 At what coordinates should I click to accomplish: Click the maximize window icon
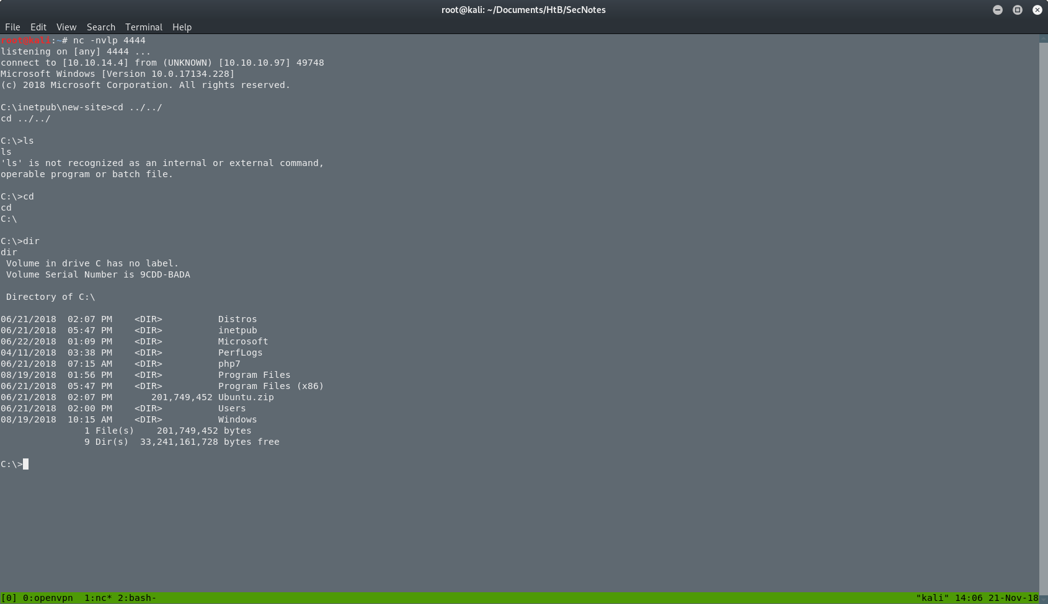tap(1017, 10)
